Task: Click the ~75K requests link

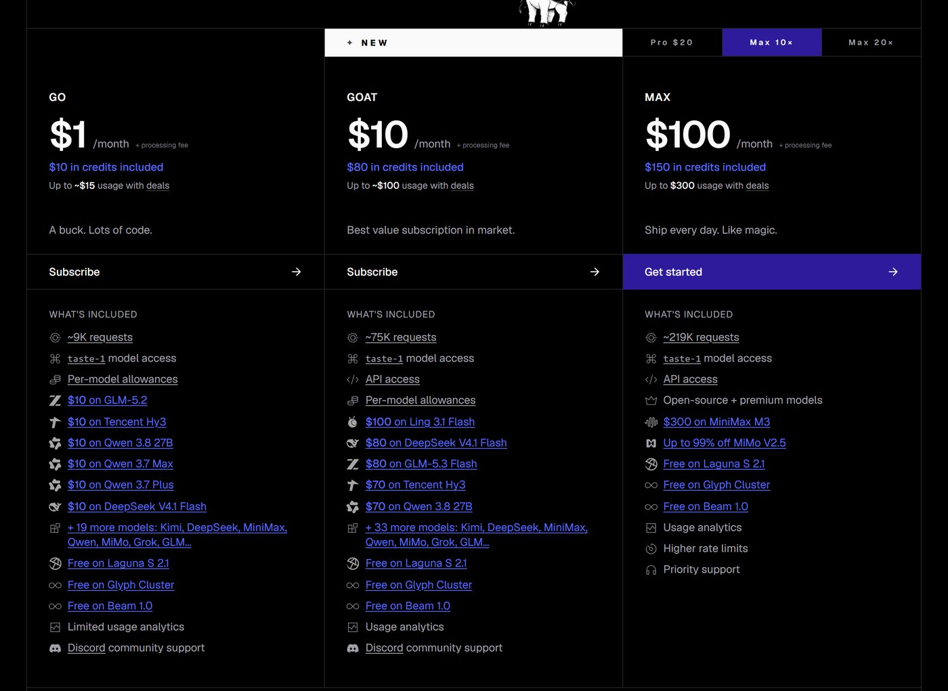Action: (401, 337)
